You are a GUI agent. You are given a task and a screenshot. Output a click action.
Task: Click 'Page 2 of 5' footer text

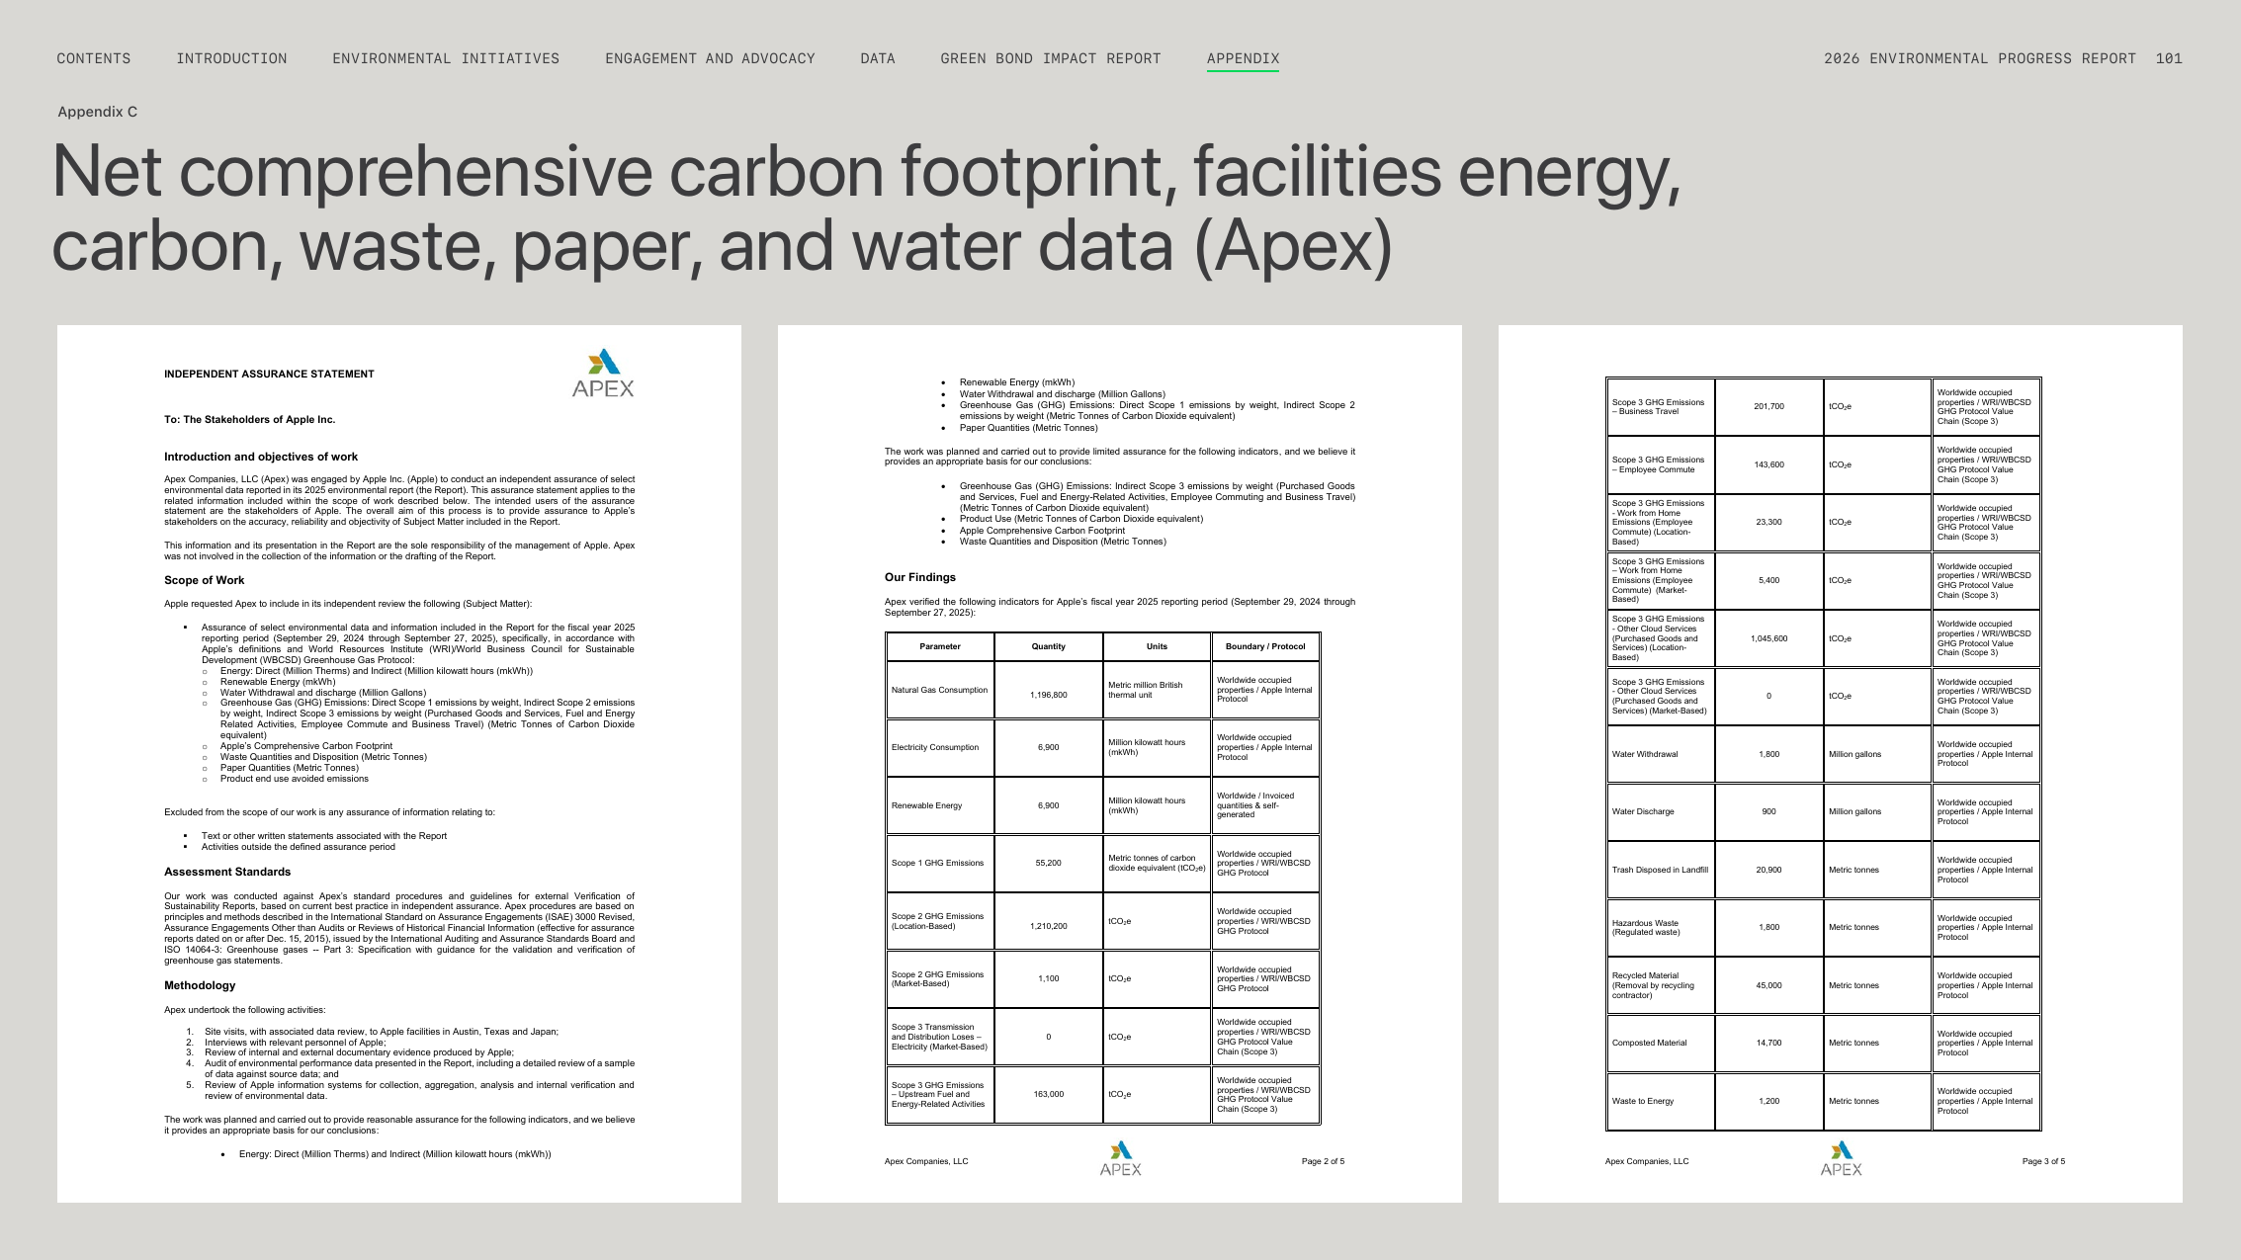1323,1161
